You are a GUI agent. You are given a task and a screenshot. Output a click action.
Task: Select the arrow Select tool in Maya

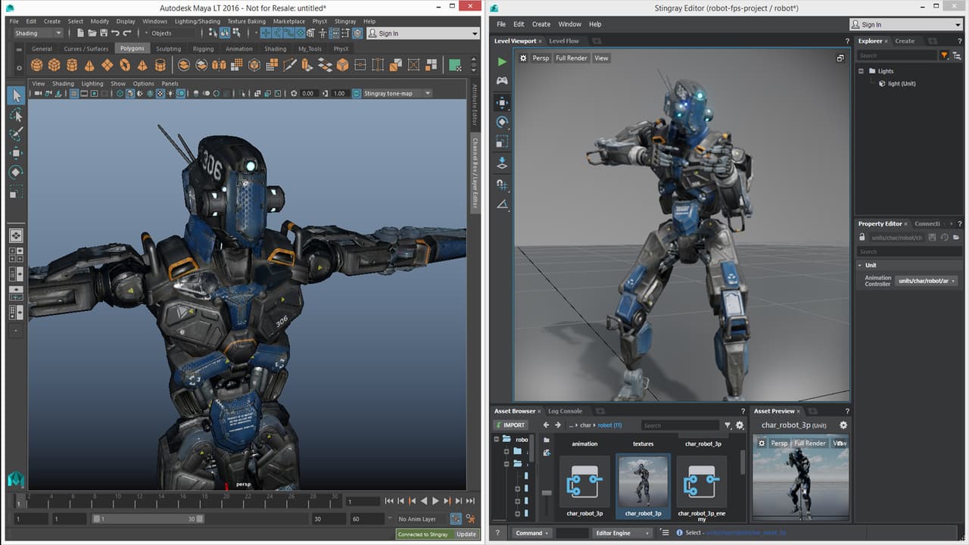(x=16, y=95)
